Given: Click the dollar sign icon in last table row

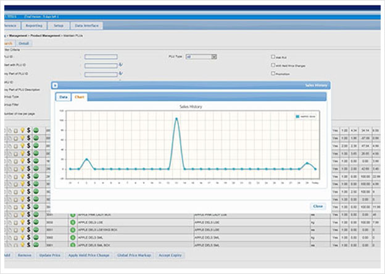Looking at the screenshot, I should pyautogui.click(x=29, y=244).
